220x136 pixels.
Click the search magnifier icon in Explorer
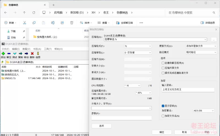[x=214, y=13]
